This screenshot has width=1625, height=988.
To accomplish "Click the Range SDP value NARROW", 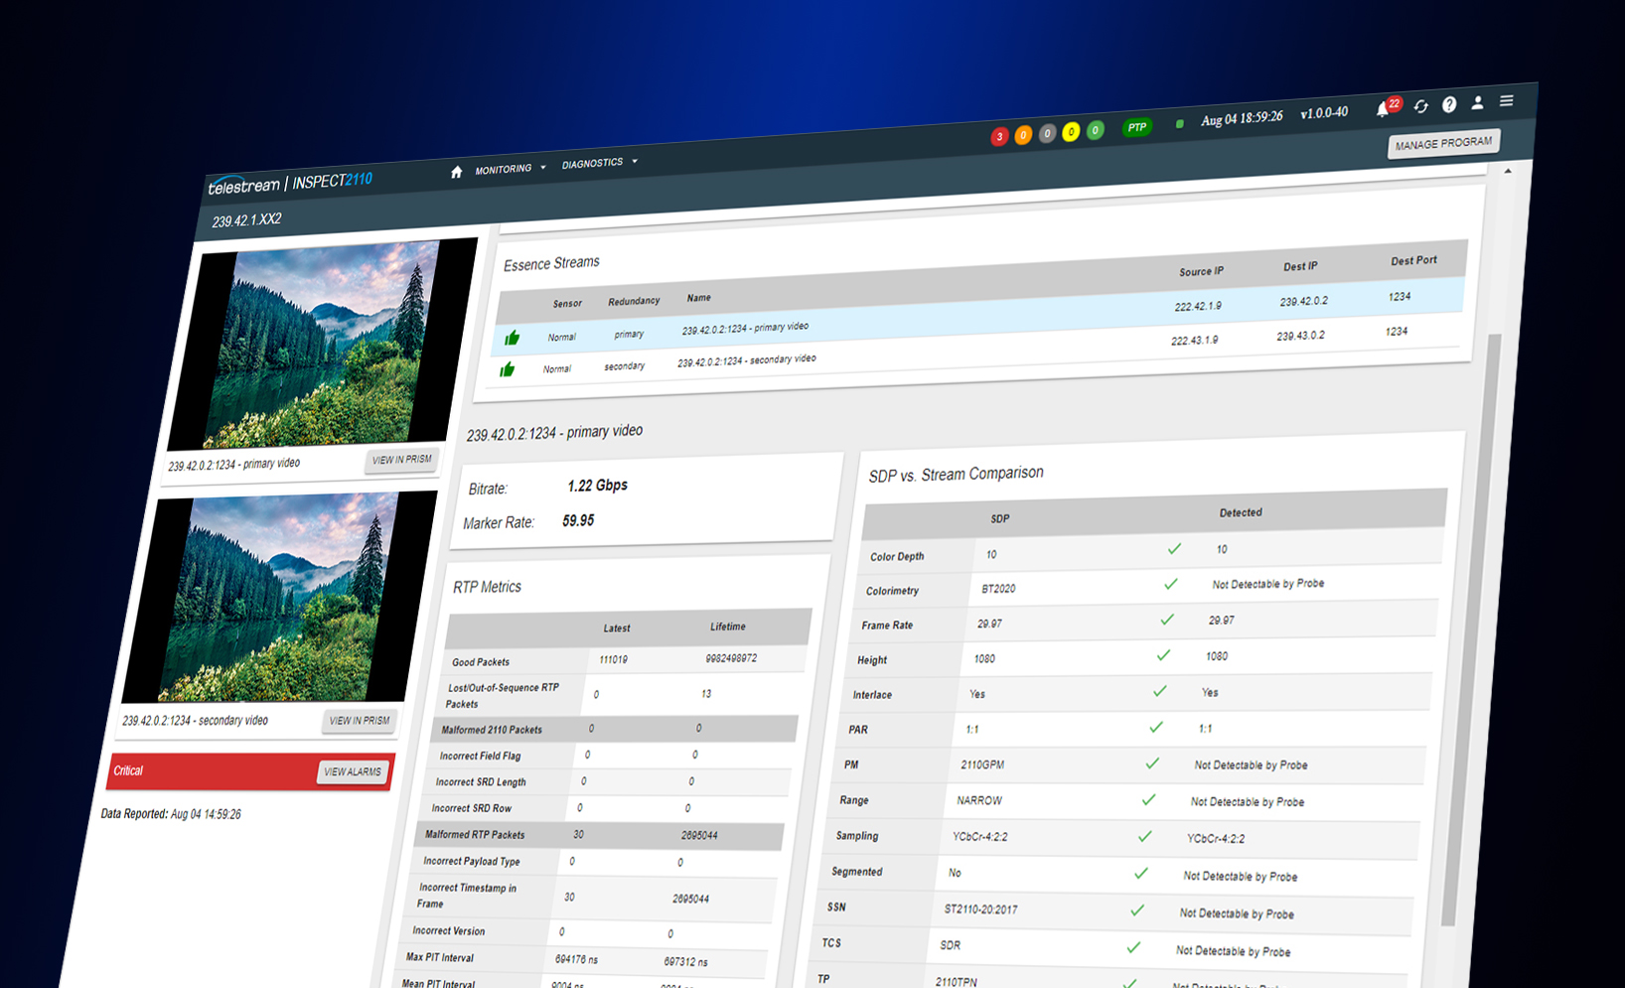I will (979, 800).
